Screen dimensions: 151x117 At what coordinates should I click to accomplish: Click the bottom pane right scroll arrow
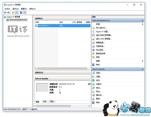click(x=89, y=106)
